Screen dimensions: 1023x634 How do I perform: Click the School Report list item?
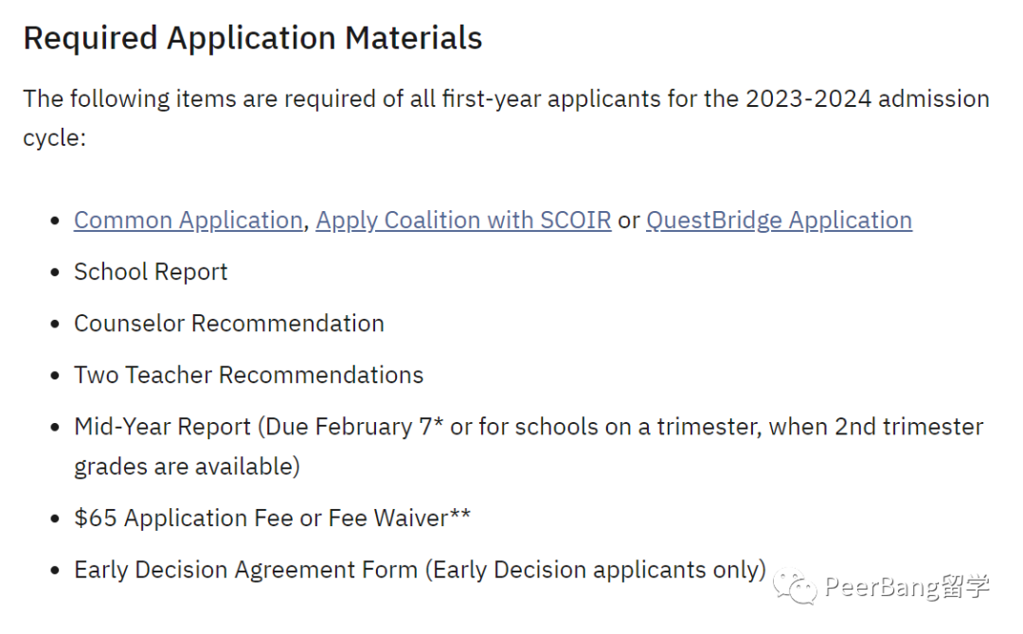pyautogui.click(x=151, y=272)
